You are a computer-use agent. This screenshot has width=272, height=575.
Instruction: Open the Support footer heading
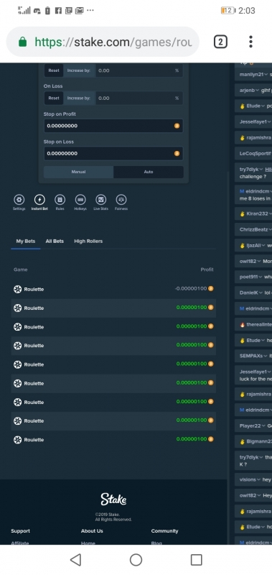coord(20,531)
